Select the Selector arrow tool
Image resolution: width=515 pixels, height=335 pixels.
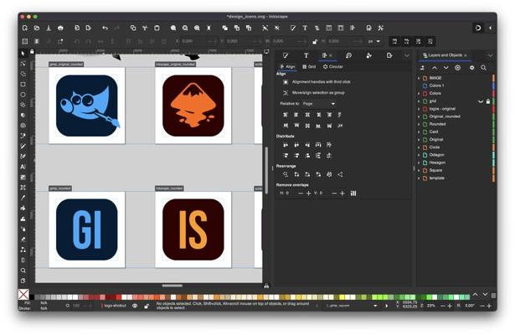point(23,54)
